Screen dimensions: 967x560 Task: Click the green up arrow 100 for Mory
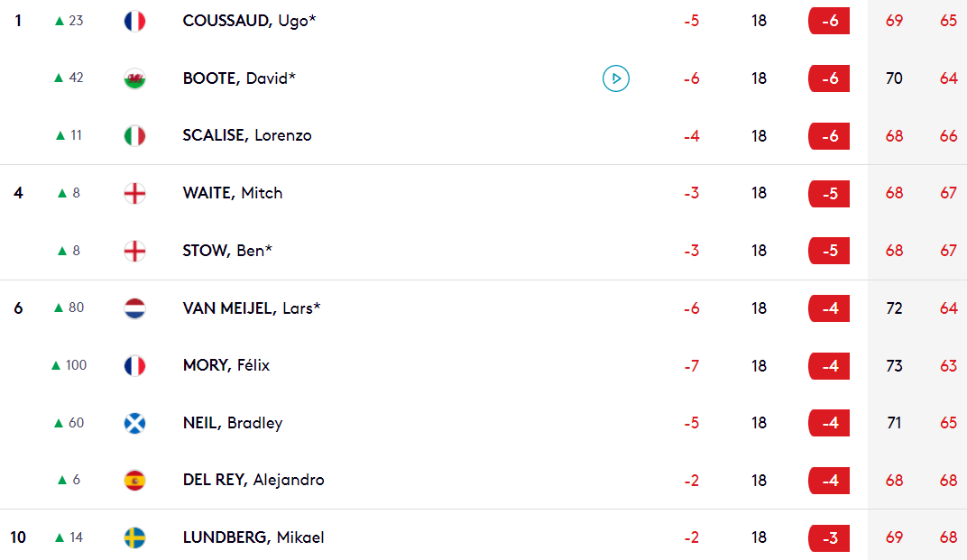pyautogui.click(x=69, y=365)
